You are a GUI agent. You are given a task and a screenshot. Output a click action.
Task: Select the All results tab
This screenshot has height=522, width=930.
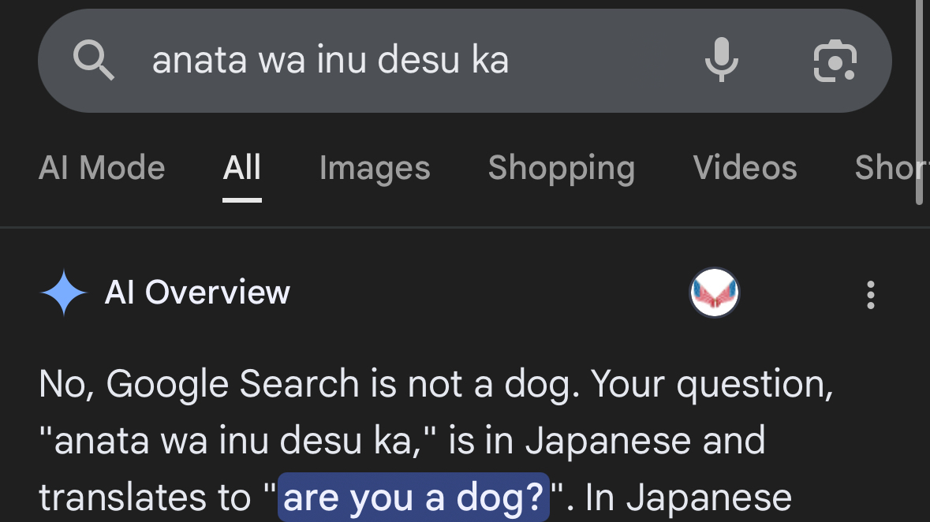pyautogui.click(x=241, y=168)
